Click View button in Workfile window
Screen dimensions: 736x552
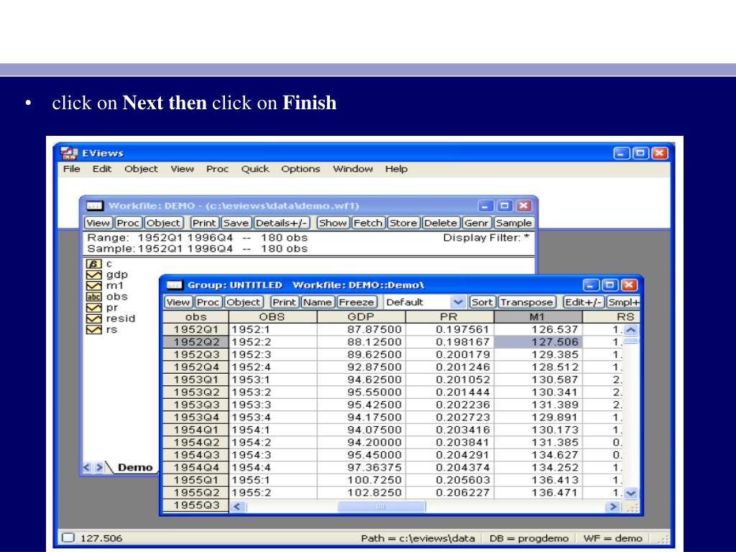point(98,223)
